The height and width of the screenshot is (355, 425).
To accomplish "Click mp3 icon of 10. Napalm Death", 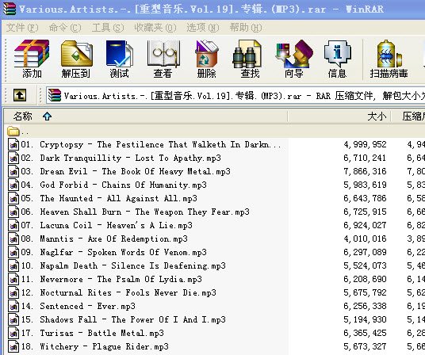I will pos(13,265).
